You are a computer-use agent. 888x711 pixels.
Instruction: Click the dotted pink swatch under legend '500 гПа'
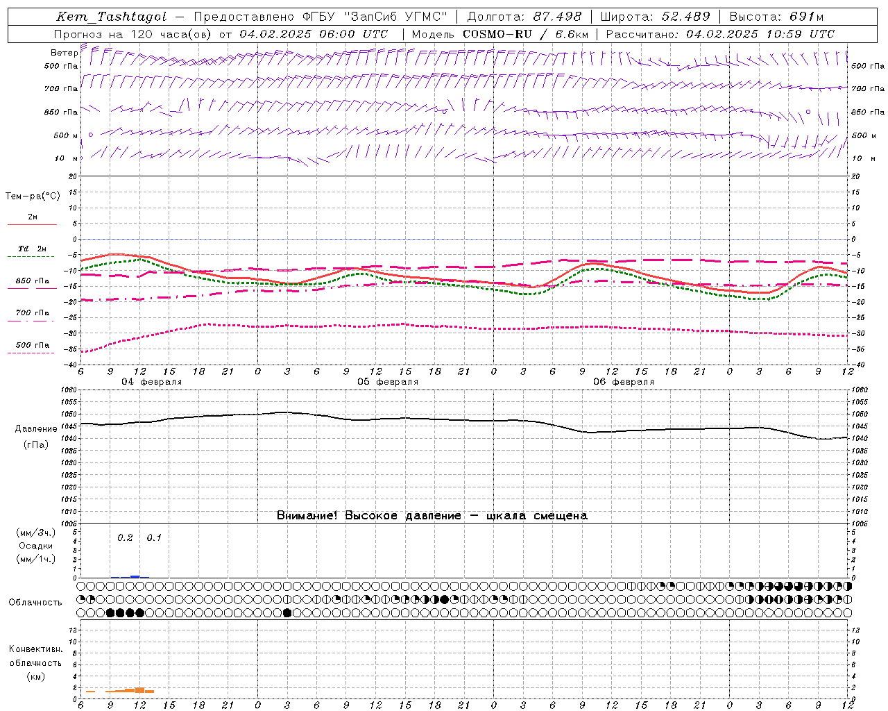(x=31, y=353)
